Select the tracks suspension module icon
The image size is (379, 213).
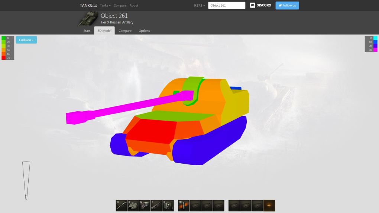point(156,205)
